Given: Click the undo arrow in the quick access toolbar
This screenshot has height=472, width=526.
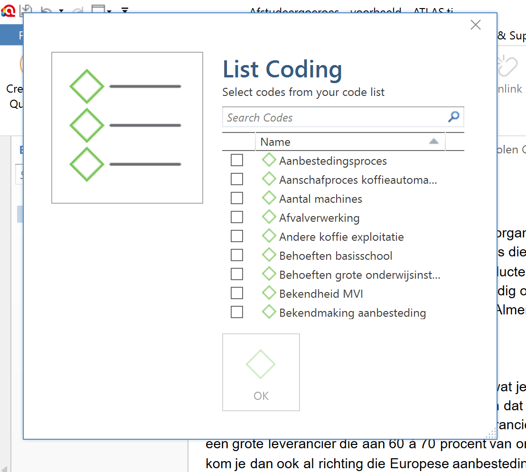Looking at the screenshot, I should (47, 10).
